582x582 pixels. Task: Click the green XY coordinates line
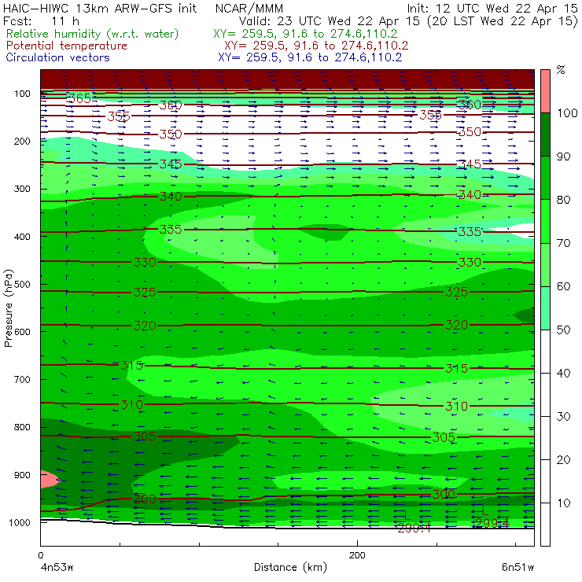(x=305, y=34)
